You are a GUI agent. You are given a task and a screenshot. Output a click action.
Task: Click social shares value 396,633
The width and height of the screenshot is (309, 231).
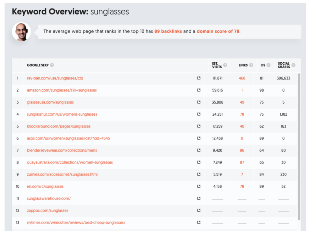[x=283, y=78]
